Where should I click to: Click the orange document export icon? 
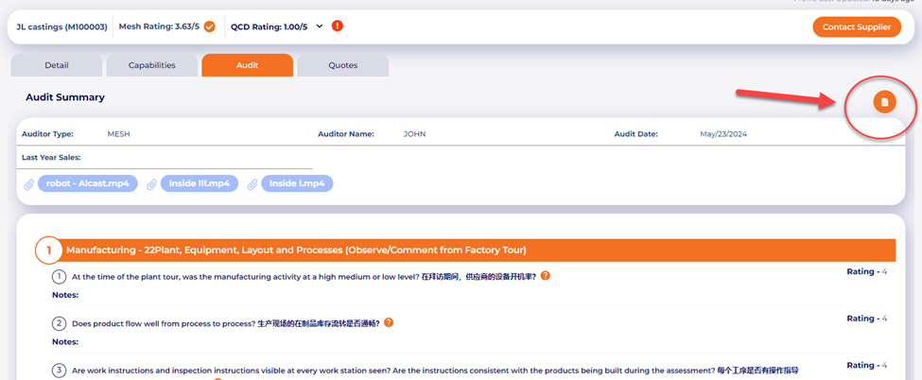[x=884, y=101]
